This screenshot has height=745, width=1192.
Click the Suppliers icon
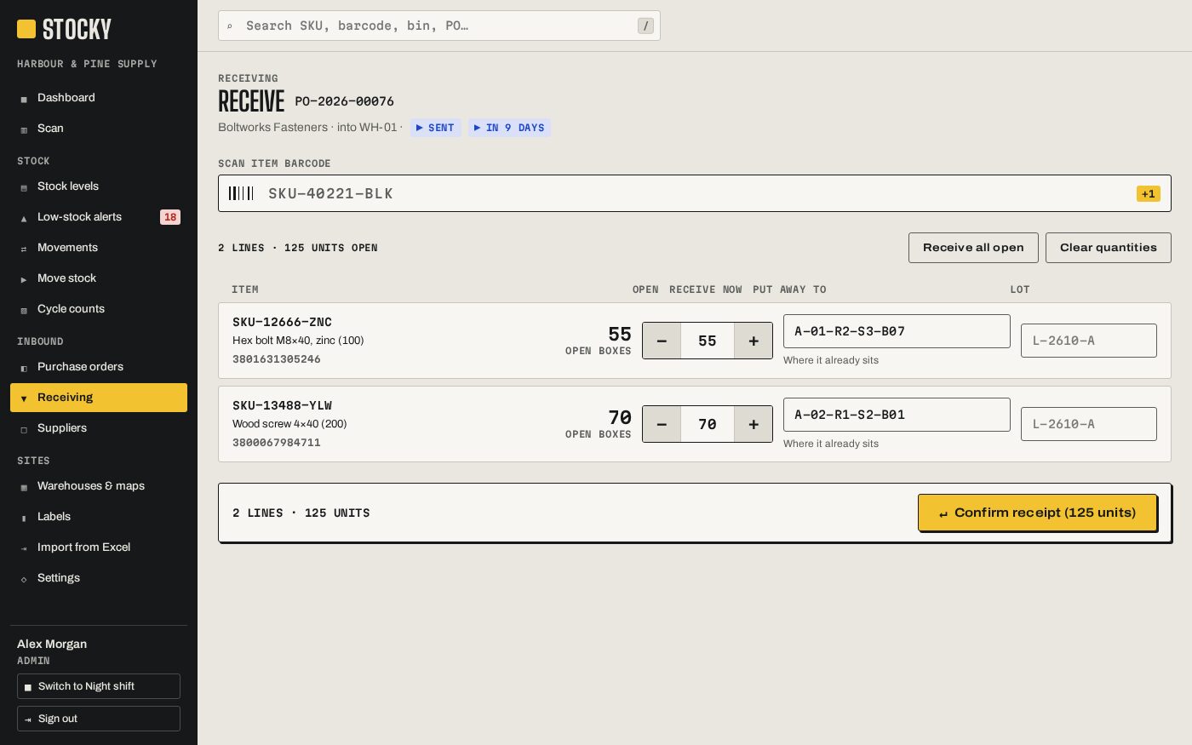tap(24, 429)
